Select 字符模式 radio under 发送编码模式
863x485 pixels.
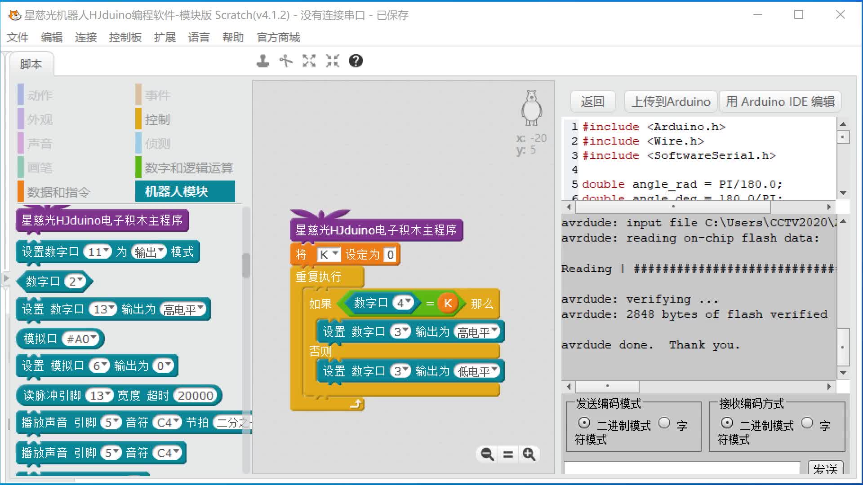pyautogui.click(x=663, y=423)
